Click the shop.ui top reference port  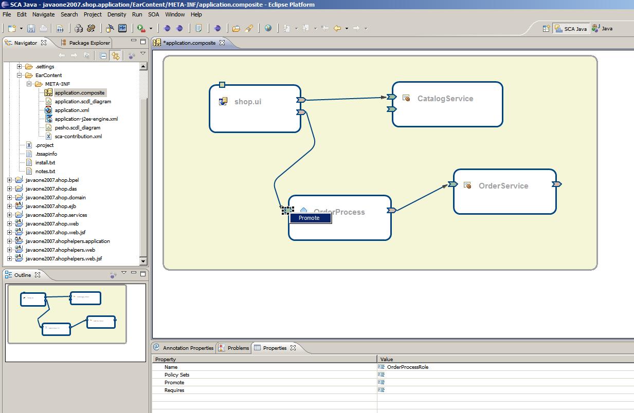pos(301,100)
